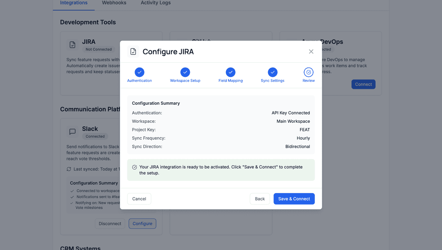Dismiss the Configure JIRA dialog with the X
Screen dimensions: 442x250
(311, 52)
